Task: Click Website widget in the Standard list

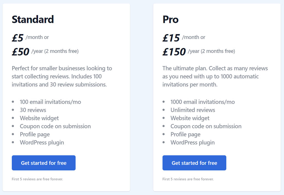Action: click(39, 118)
